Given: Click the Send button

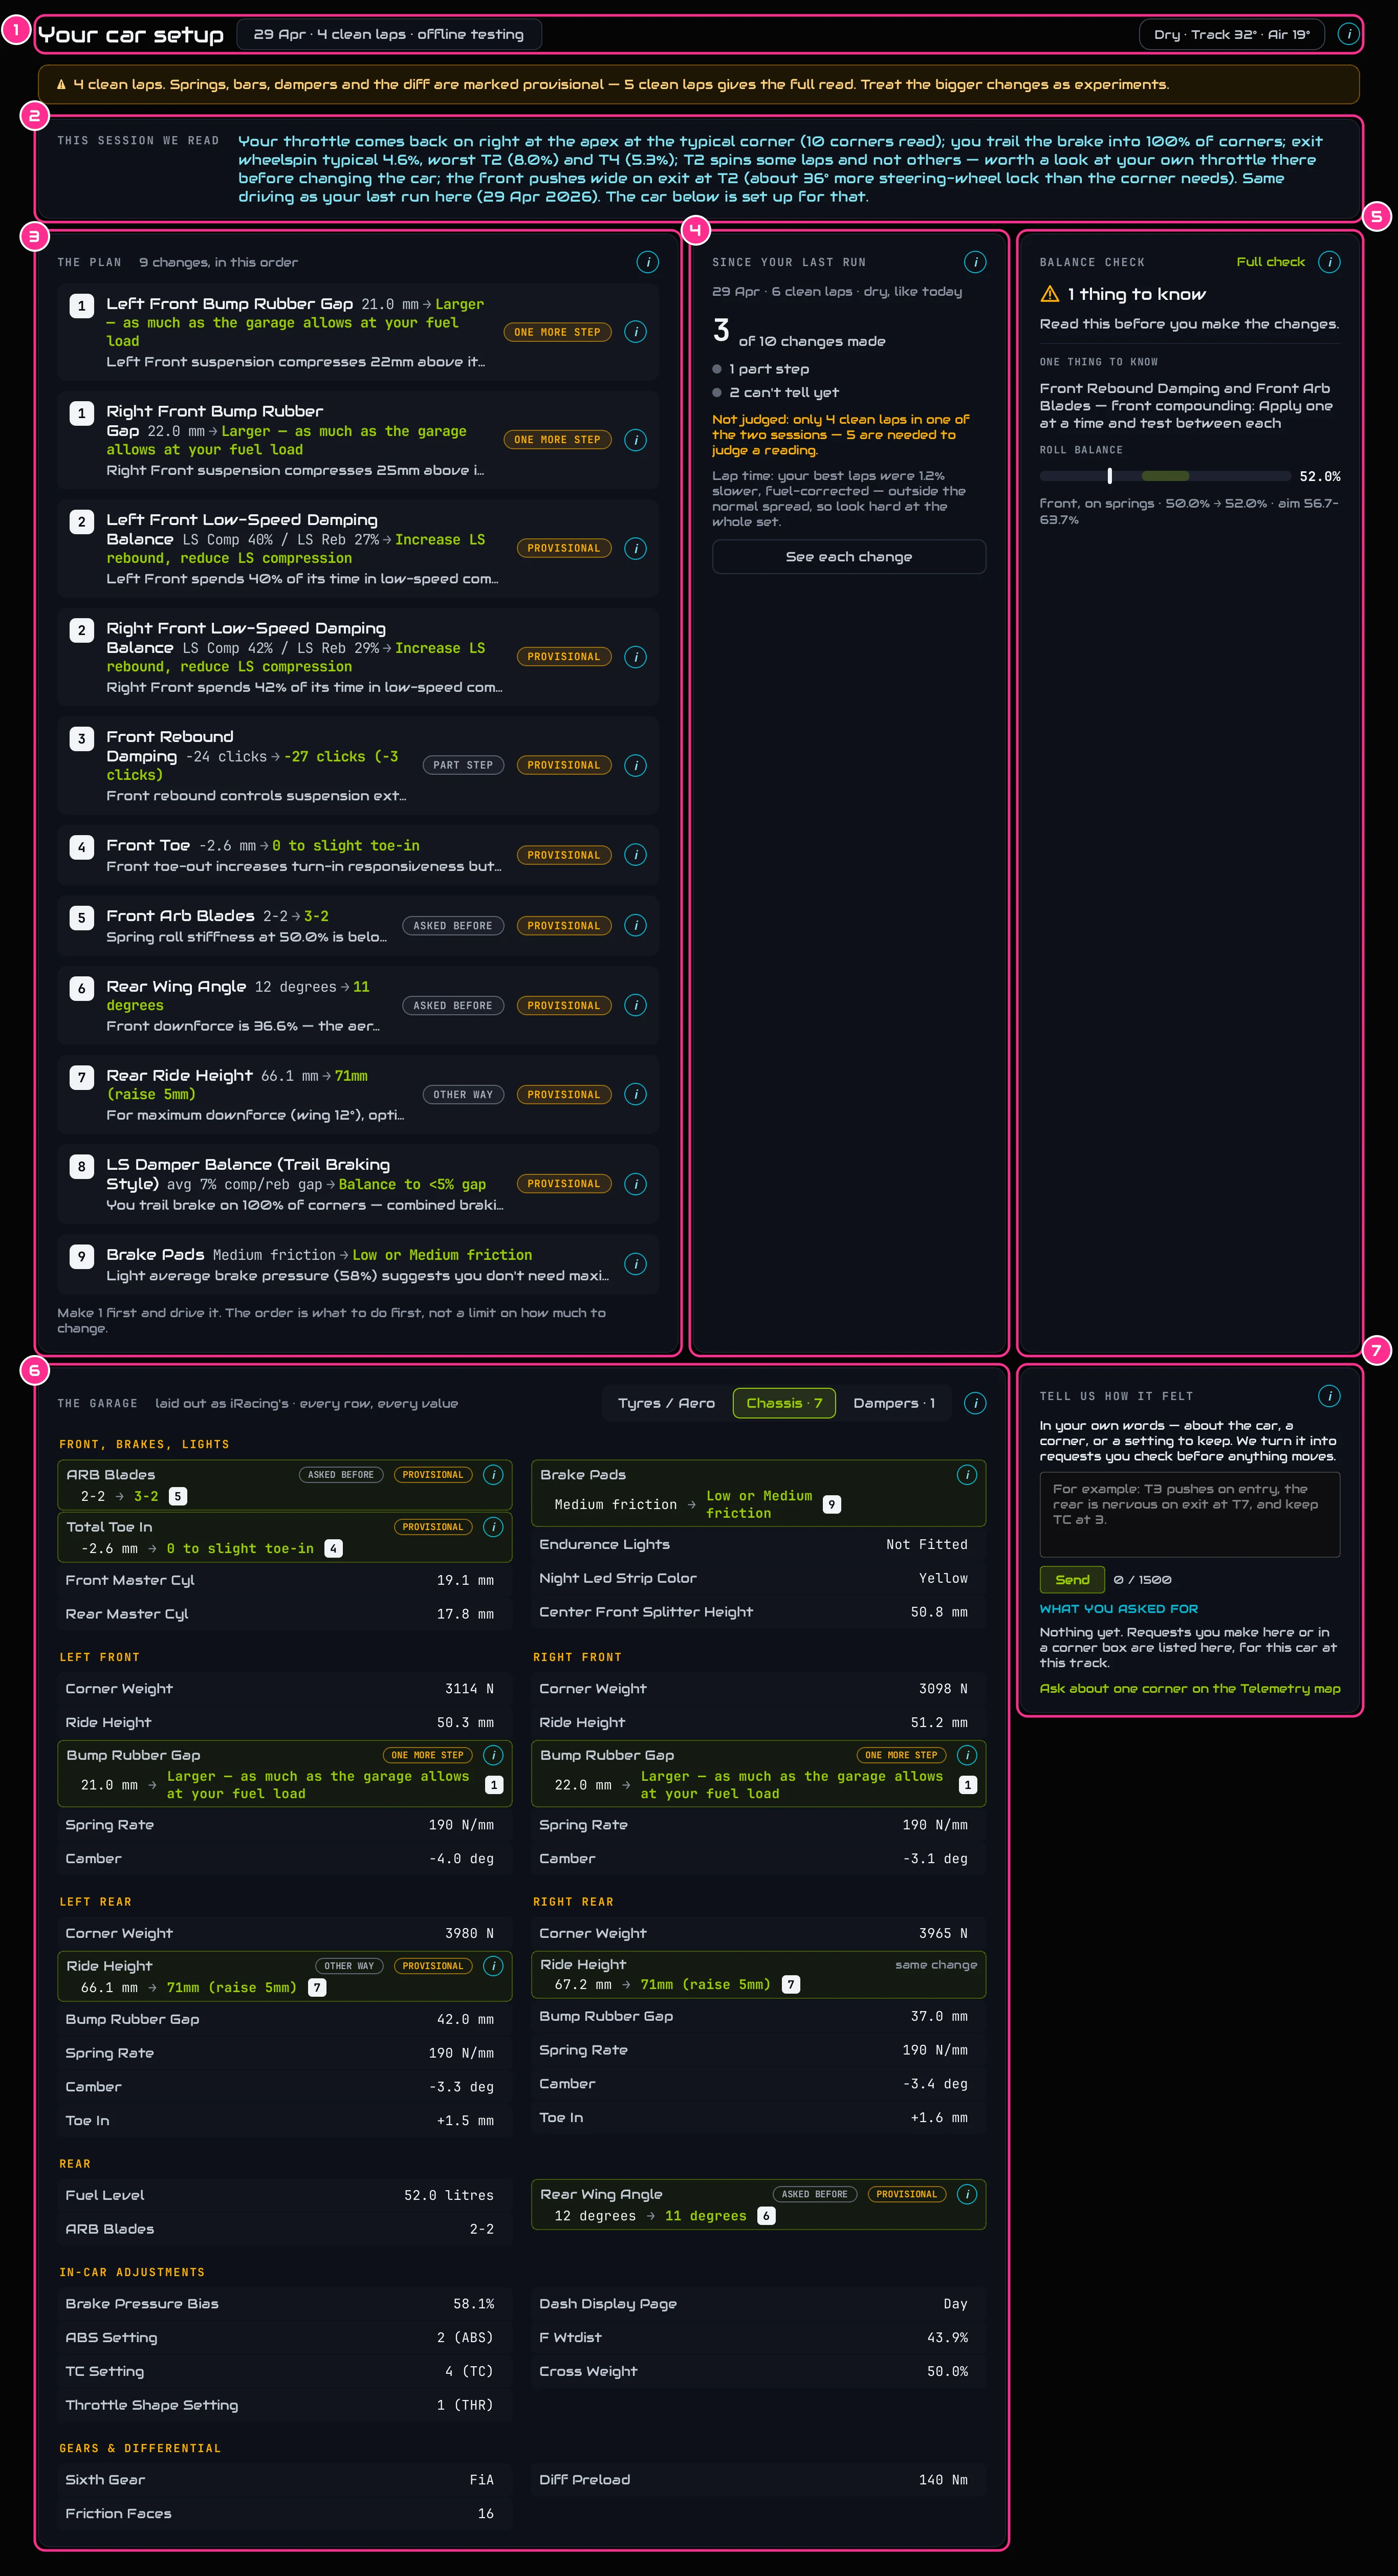Looking at the screenshot, I should tap(1072, 1580).
